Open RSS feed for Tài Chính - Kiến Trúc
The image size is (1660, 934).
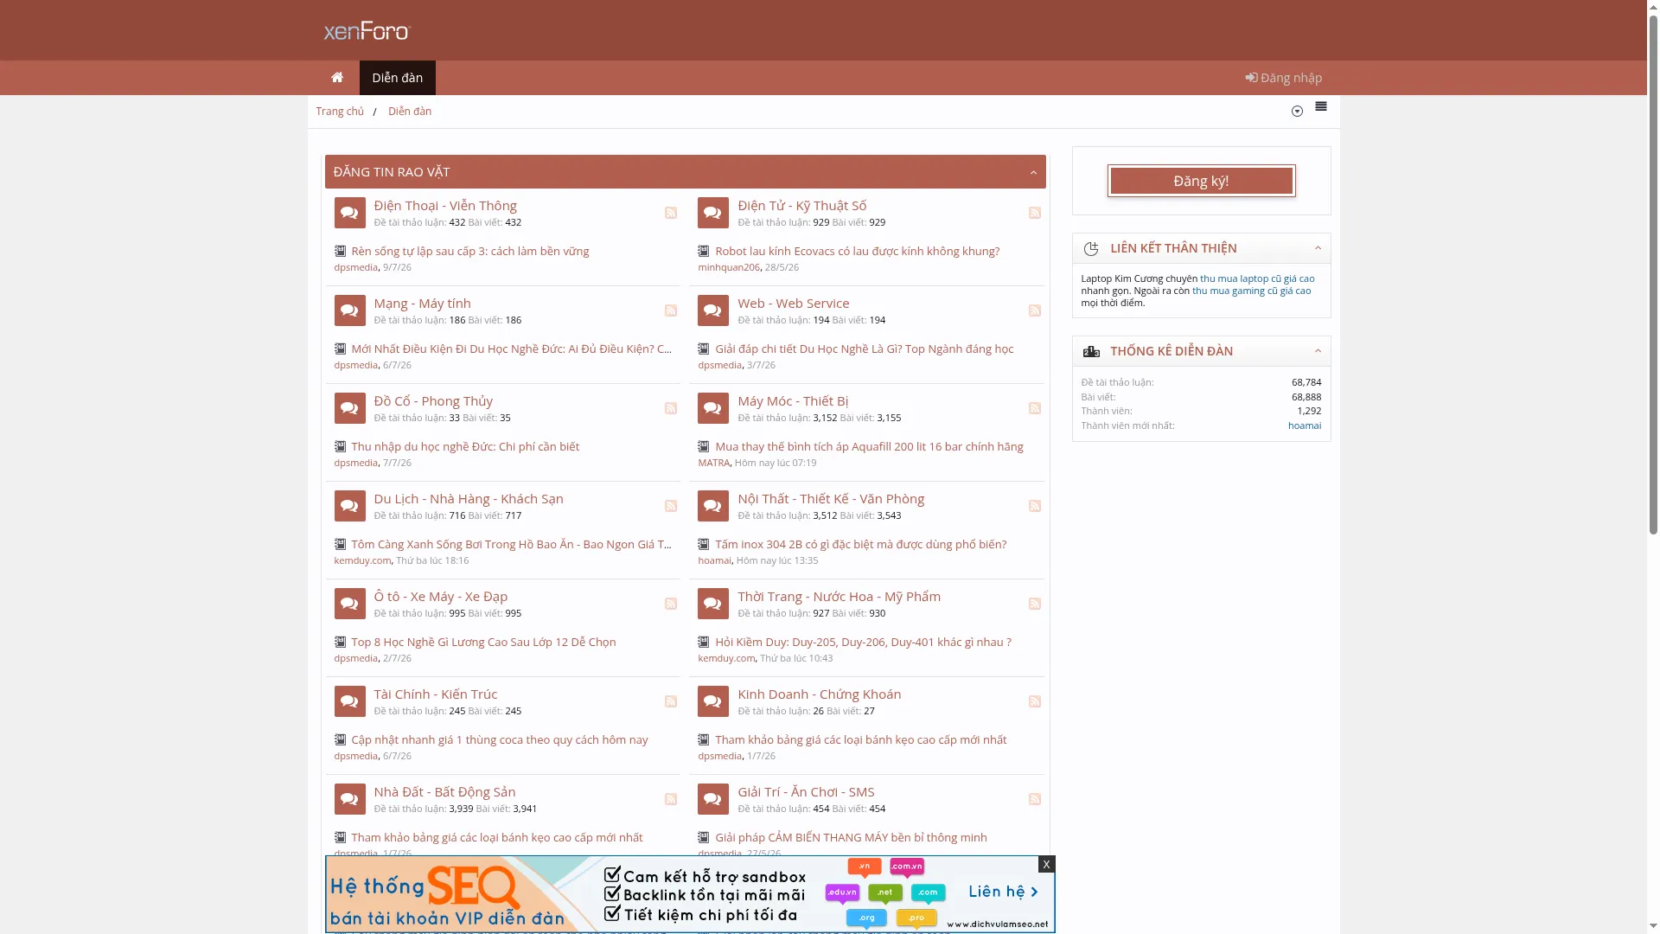671,701
